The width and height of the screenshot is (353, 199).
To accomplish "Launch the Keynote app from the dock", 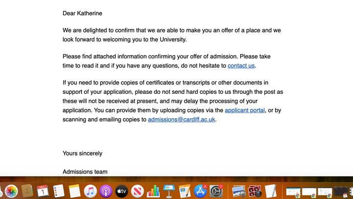I will (169, 191).
